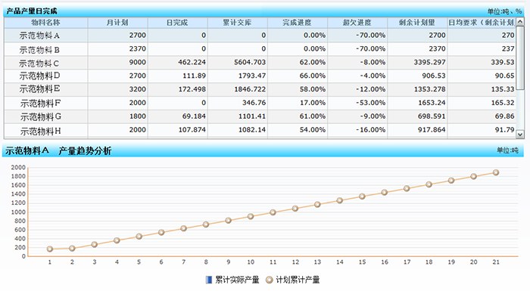The image size is (530, 291).
Task: Click the 62.00% completion progress cell
Action: pyautogui.click(x=297, y=63)
